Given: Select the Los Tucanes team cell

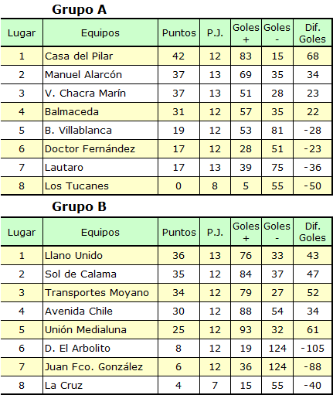Looking at the screenshot, I should (100, 186).
